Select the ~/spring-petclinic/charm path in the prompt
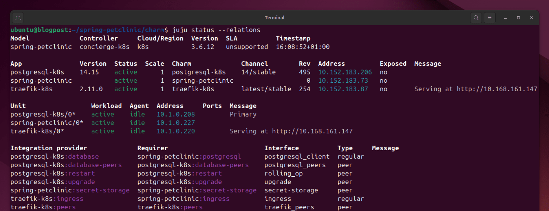Screen dimensions: 549x211 (118, 30)
